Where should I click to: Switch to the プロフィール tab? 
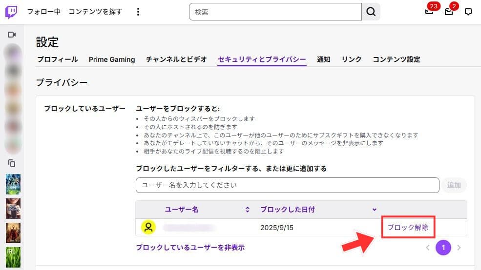[57, 59]
